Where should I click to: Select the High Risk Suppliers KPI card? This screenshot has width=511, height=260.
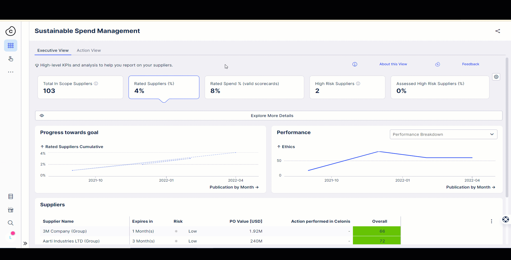347,87
